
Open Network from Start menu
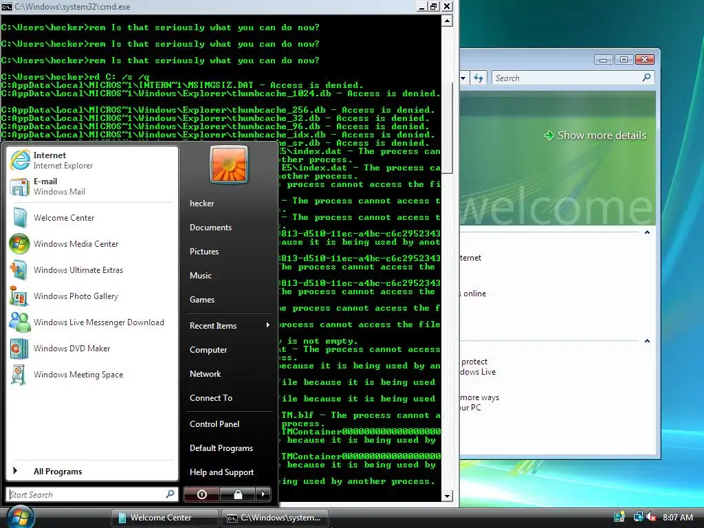pyautogui.click(x=205, y=373)
